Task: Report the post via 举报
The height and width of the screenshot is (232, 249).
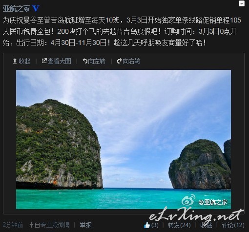Action: pyautogui.click(x=85, y=225)
